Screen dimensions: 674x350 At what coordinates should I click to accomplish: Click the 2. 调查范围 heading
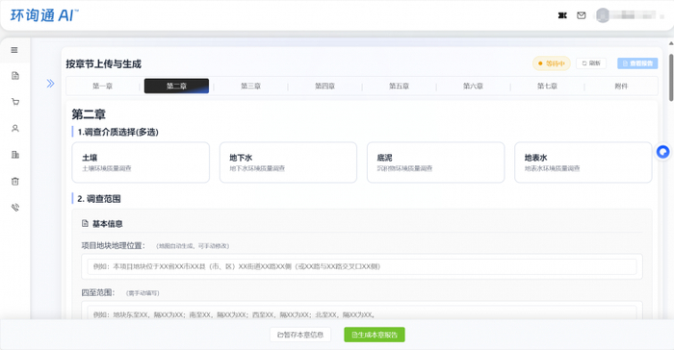point(99,199)
